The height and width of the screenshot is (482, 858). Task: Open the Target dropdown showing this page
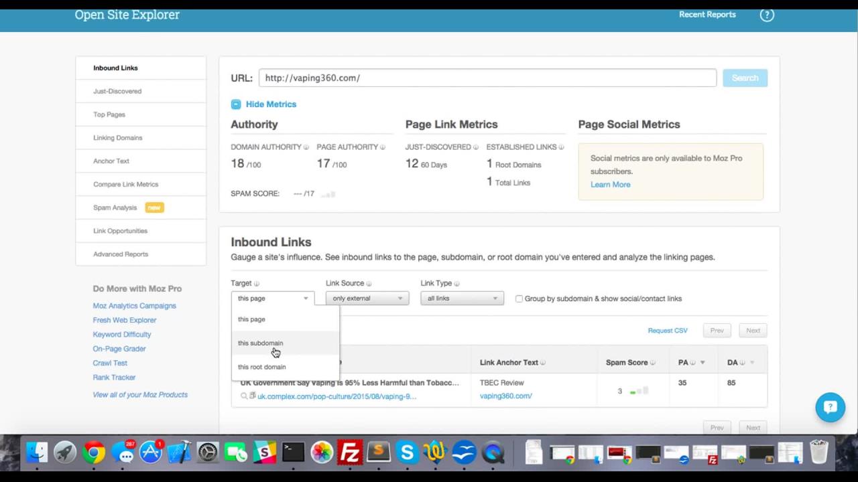point(272,299)
